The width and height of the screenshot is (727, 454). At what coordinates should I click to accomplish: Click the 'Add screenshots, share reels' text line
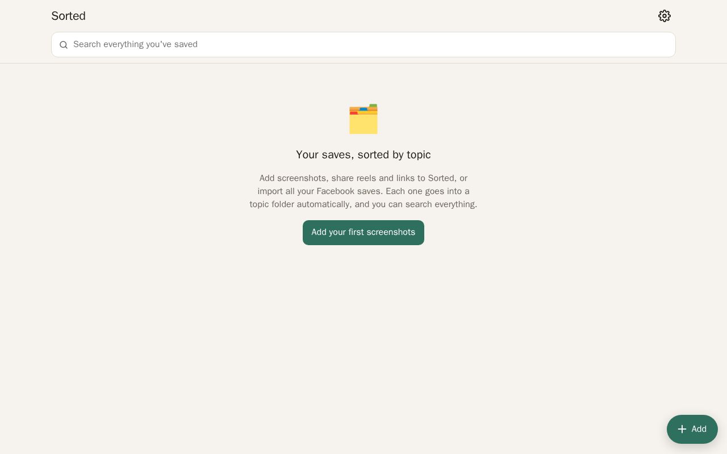[x=363, y=178]
